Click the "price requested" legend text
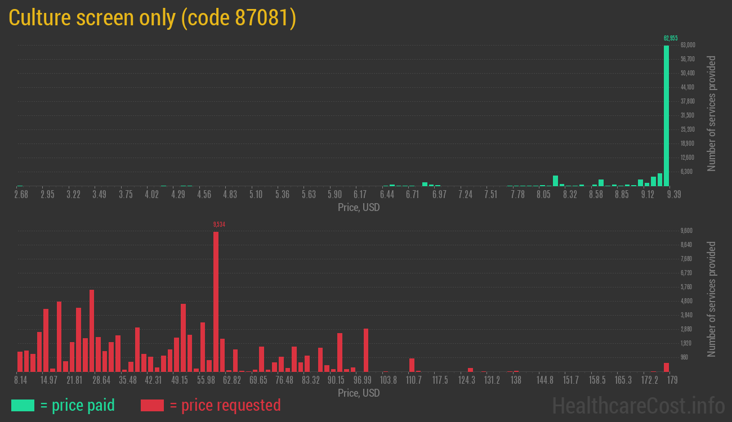This screenshot has height=422, width=732. tap(225, 405)
